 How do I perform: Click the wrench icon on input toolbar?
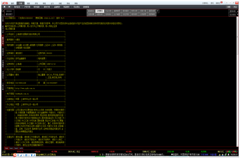click(34, 155)
